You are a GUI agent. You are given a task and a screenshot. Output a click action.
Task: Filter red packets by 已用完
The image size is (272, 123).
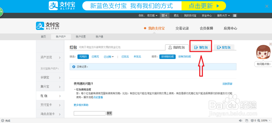pos(95,57)
